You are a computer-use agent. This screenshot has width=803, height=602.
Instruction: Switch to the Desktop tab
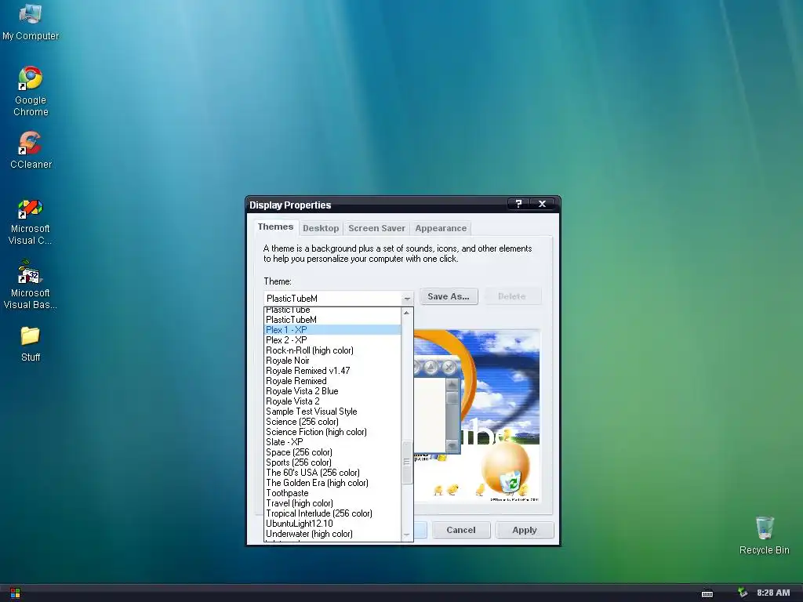pos(321,228)
